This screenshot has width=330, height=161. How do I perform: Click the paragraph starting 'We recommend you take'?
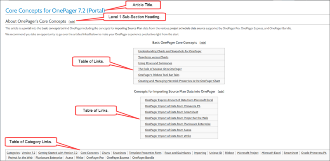pyautogui.click(x=92, y=34)
